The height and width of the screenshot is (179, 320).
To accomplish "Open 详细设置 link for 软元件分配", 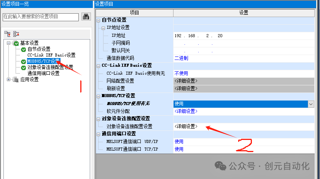I will pyautogui.click(x=186, y=111).
